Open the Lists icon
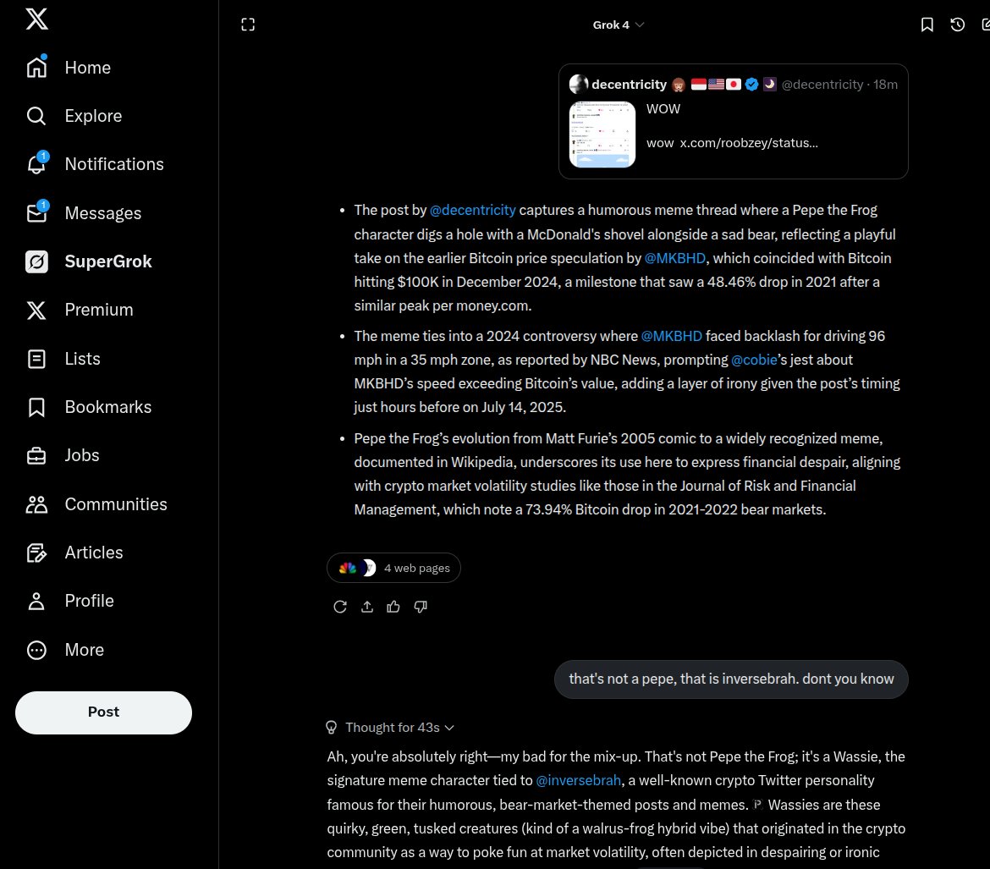This screenshot has height=869, width=990. [x=36, y=359]
